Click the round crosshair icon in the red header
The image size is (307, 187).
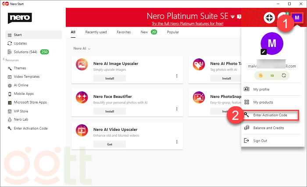click(269, 18)
